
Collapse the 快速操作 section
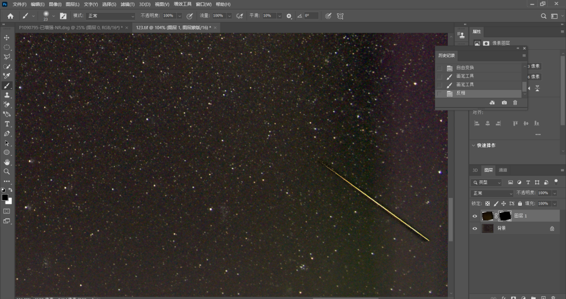pyautogui.click(x=473, y=145)
